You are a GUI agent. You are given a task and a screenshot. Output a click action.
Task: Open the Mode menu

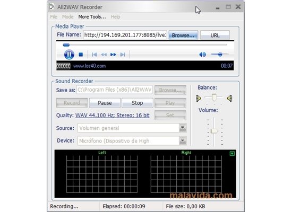tap(68, 17)
